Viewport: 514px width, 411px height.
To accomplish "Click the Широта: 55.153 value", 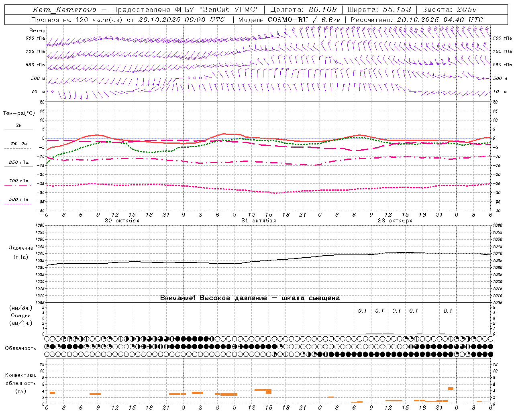I will click(379, 10).
